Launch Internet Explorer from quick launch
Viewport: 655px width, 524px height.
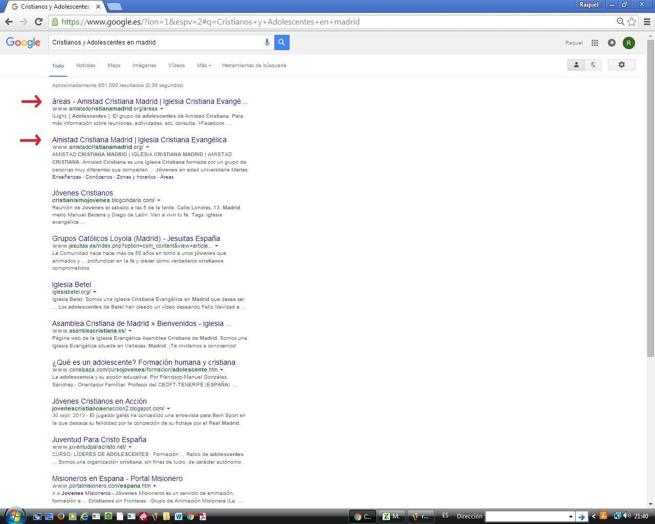pyautogui.click(x=84, y=516)
